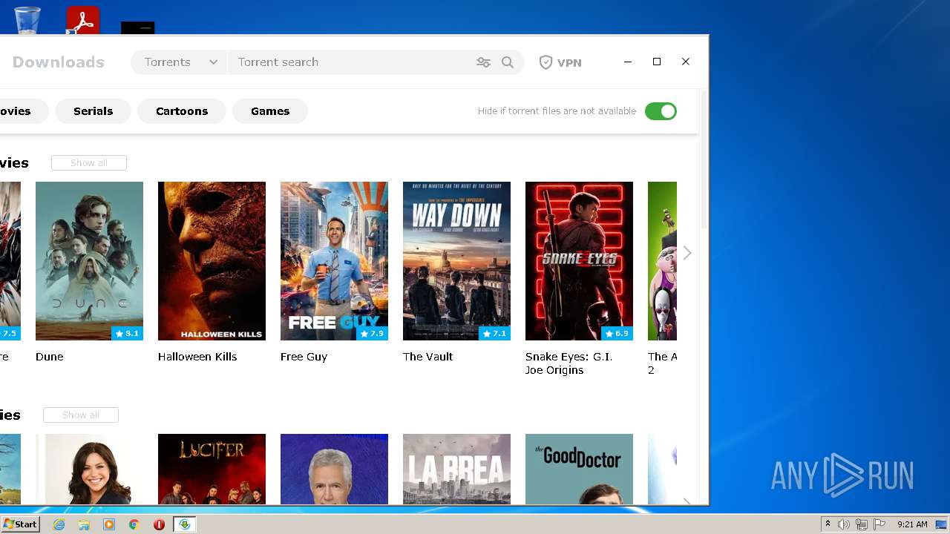
Task: Click the Snake Eyes: G.I. Joe Origins title
Action: pos(569,363)
